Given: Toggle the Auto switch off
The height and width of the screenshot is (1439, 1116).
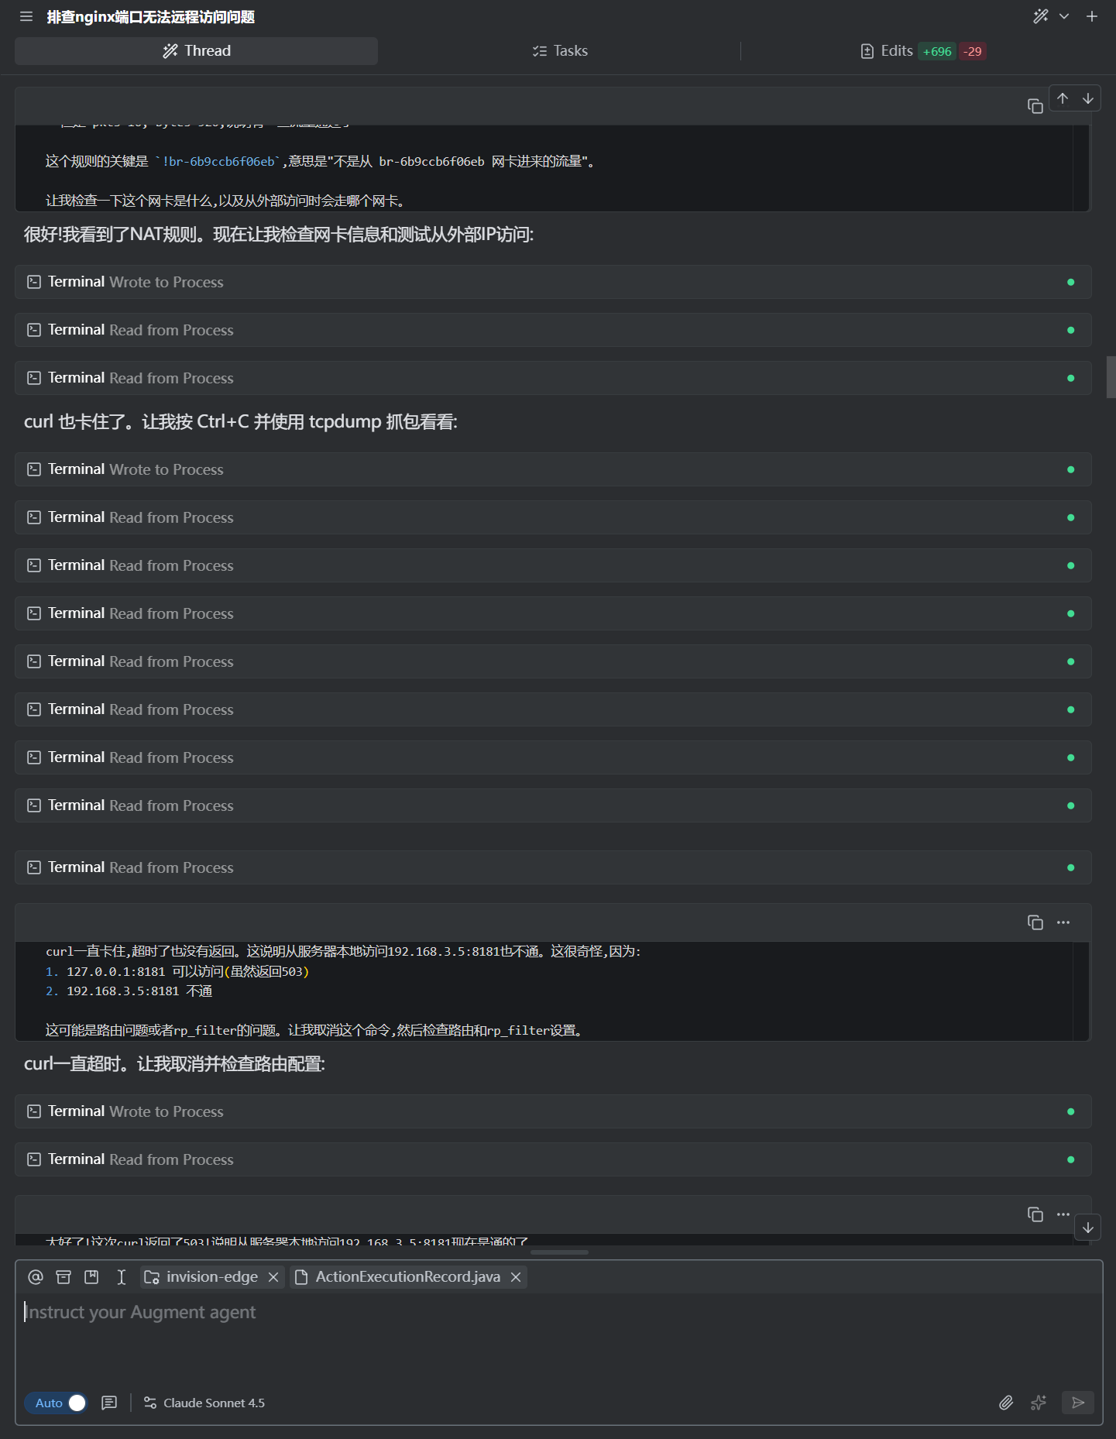Looking at the screenshot, I should (57, 1403).
